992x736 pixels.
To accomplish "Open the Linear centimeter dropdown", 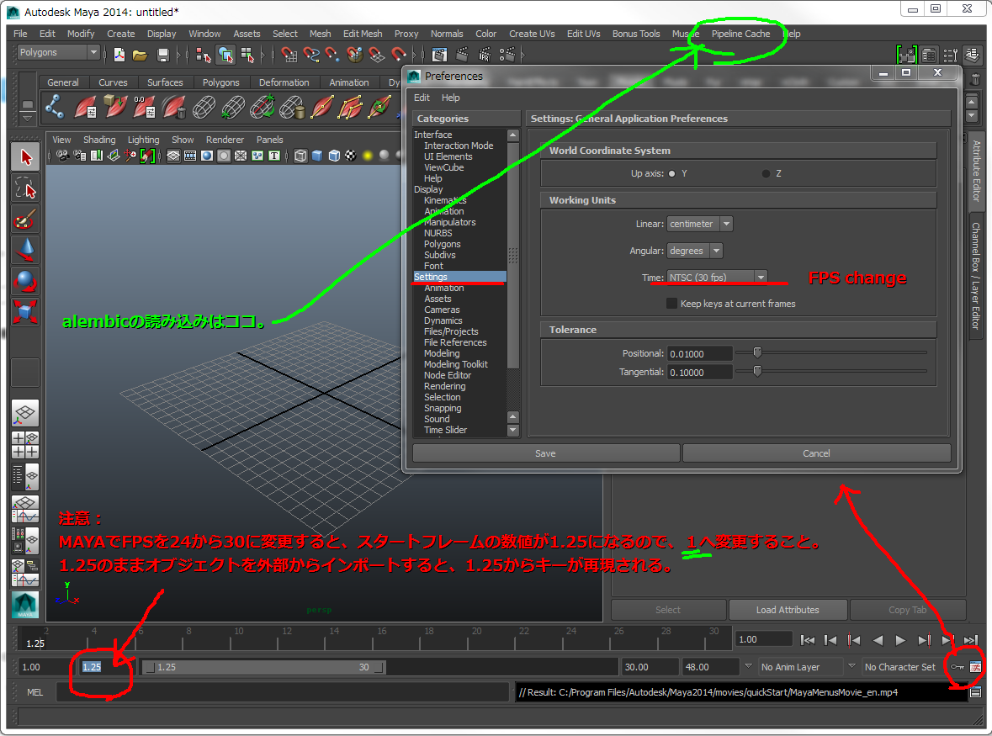I will 700,224.
